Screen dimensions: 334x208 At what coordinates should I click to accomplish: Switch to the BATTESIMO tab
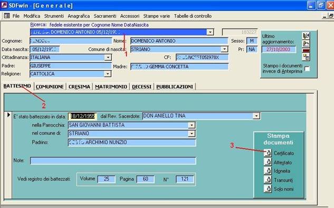tap(17, 86)
